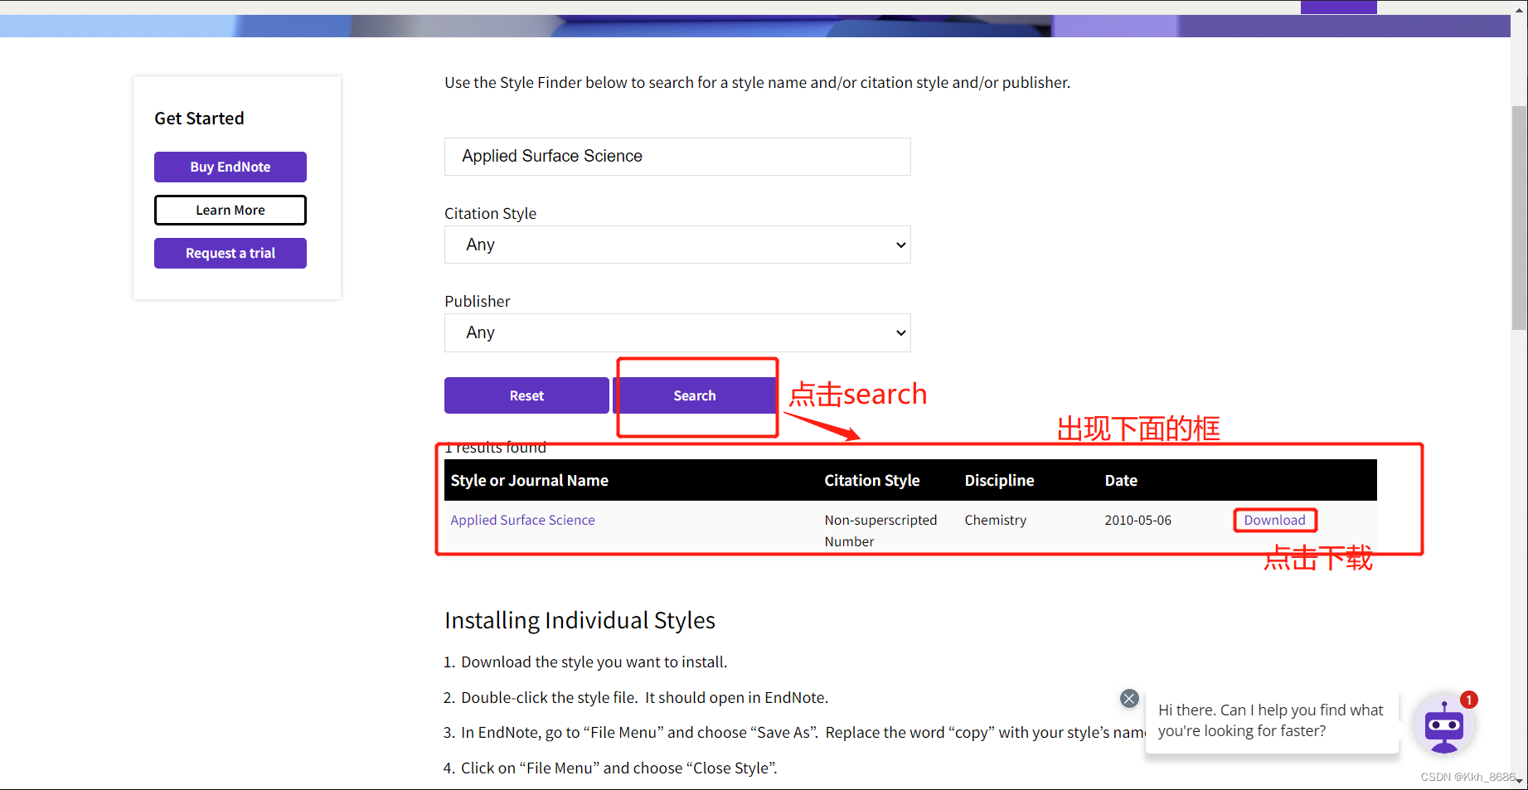Viewport: 1528px width, 790px height.
Task: Click Request a trial button
Action: coord(230,253)
